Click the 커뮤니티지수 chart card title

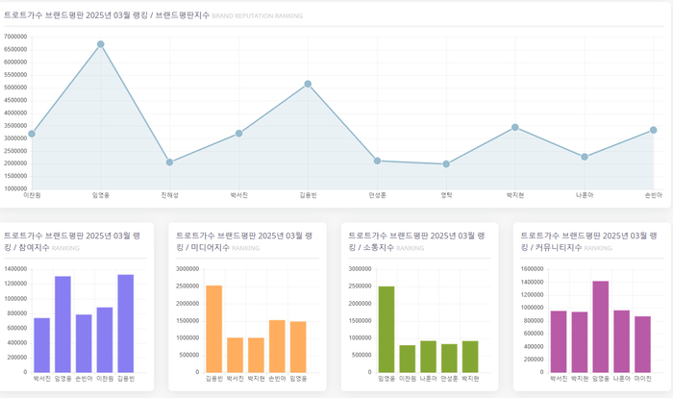coord(588,241)
